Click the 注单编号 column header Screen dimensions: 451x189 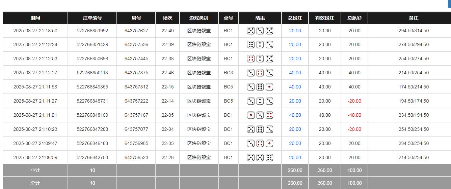point(92,18)
